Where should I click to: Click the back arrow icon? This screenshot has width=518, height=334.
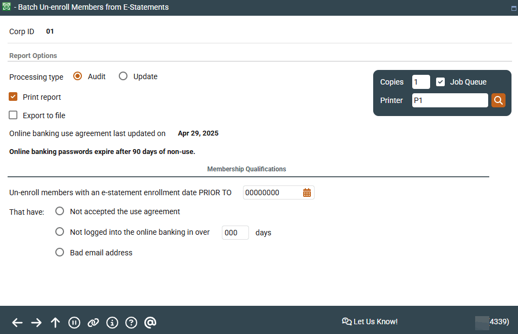[17, 323]
